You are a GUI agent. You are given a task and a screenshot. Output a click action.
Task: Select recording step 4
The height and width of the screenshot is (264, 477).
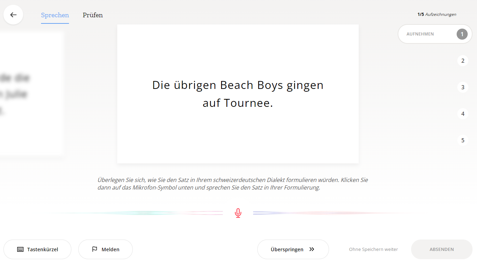click(463, 114)
